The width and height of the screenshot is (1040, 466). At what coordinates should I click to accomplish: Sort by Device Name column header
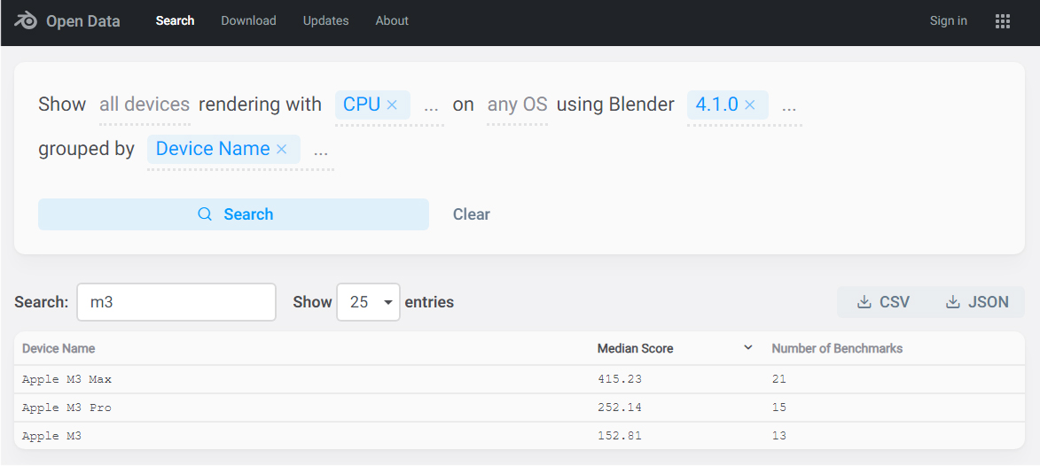59,348
